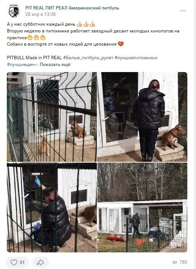Expand the post text with Показать ещё
The image size is (196, 269).
55,65
